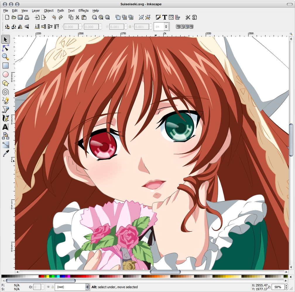Open the Edit menu
Screen dimensions: 295x292
[x=15, y=11]
